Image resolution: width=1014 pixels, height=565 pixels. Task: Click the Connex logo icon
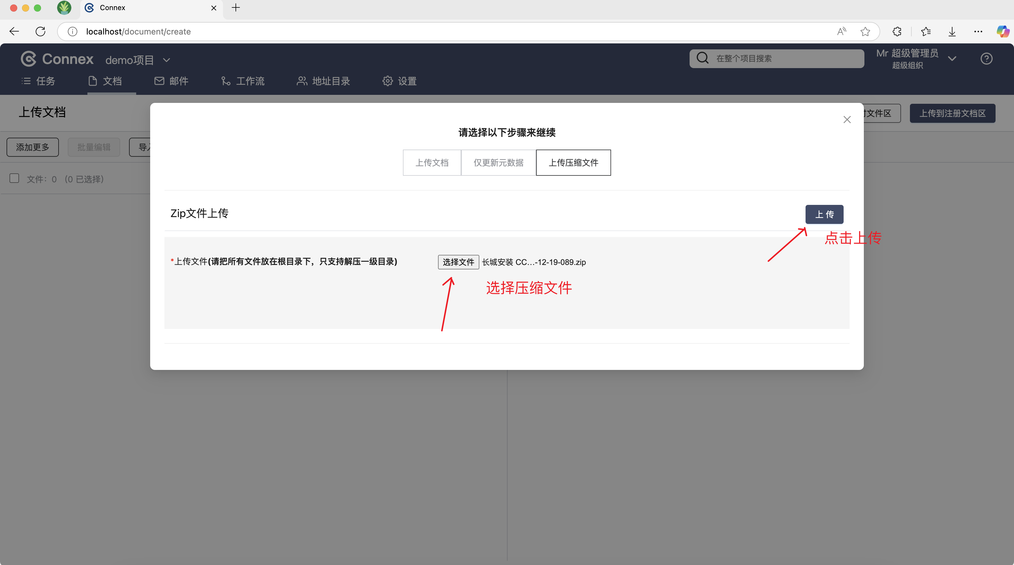tap(29, 59)
